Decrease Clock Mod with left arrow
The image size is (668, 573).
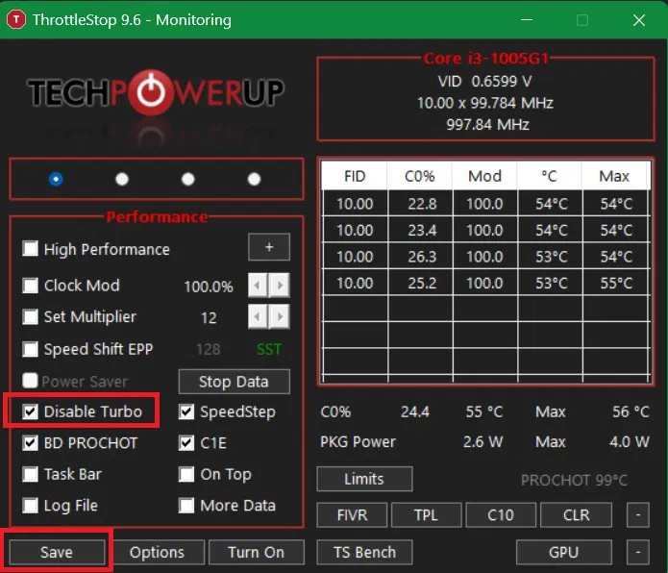[x=258, y=286]
